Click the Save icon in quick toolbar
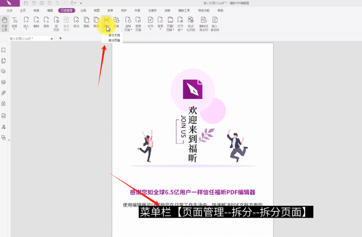The width and height of the screenshot is (362, 237). (x=34, y=3)
